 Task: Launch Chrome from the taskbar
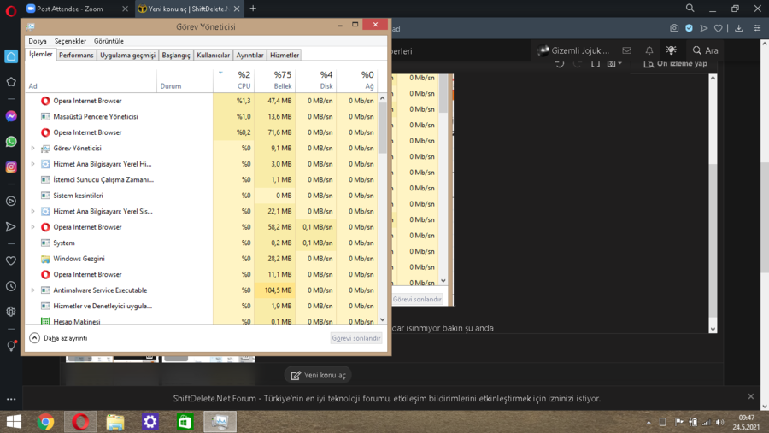pyautogui.click(x=45, y=422)
